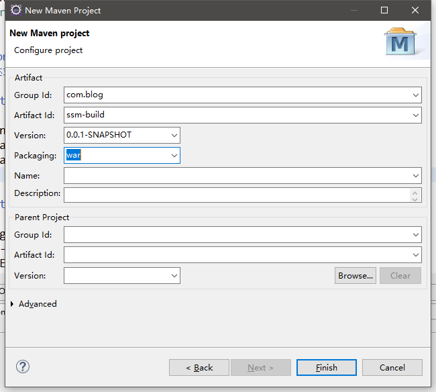Click the disabled Next button

pos(261,368)
